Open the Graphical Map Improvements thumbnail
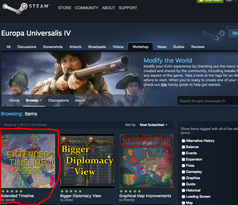238x205 pixels. click(x=146, y=161)
